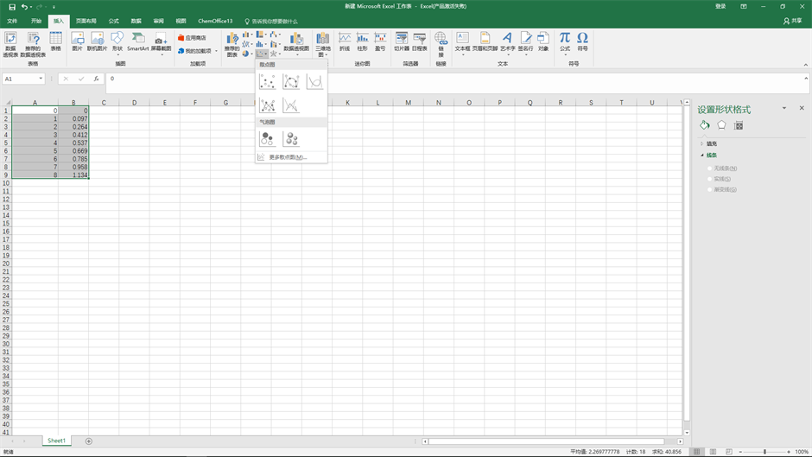Click the 符号 (Omega) symbol icon
812x457 pixels.
(582, 41)
